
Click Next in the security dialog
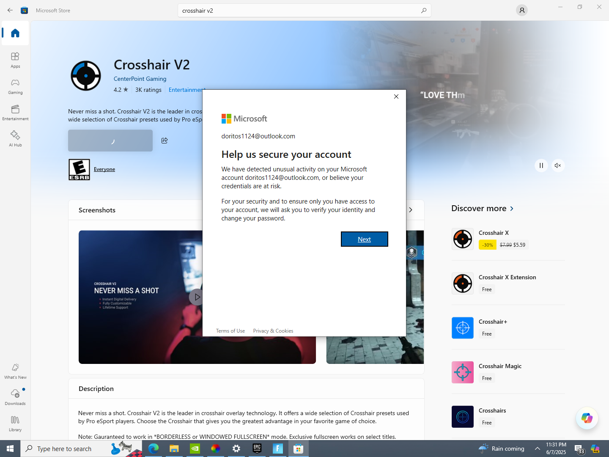point(365,239)
